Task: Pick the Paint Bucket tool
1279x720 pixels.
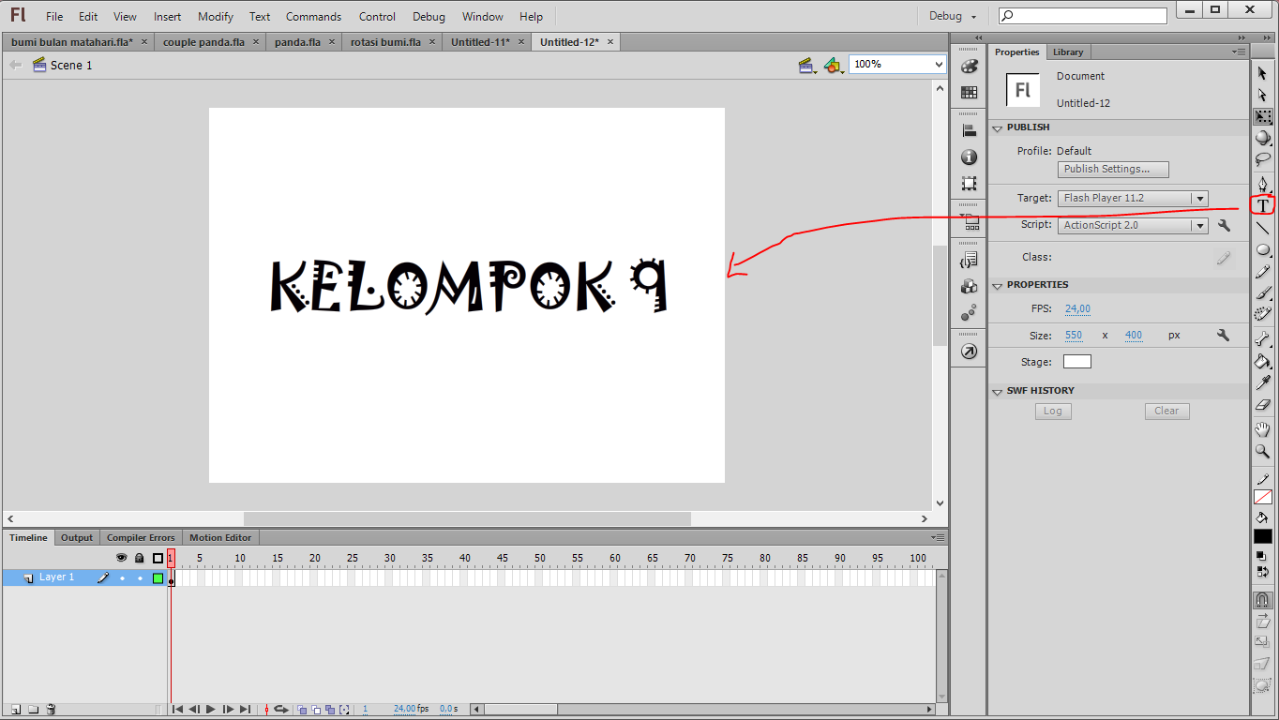Action: (1263, 361)
